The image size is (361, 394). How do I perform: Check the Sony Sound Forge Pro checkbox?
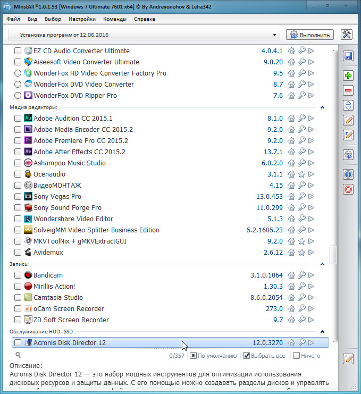(18, 207)
